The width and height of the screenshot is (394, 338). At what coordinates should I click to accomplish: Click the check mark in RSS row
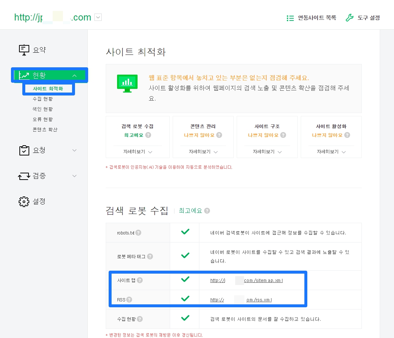185,298
